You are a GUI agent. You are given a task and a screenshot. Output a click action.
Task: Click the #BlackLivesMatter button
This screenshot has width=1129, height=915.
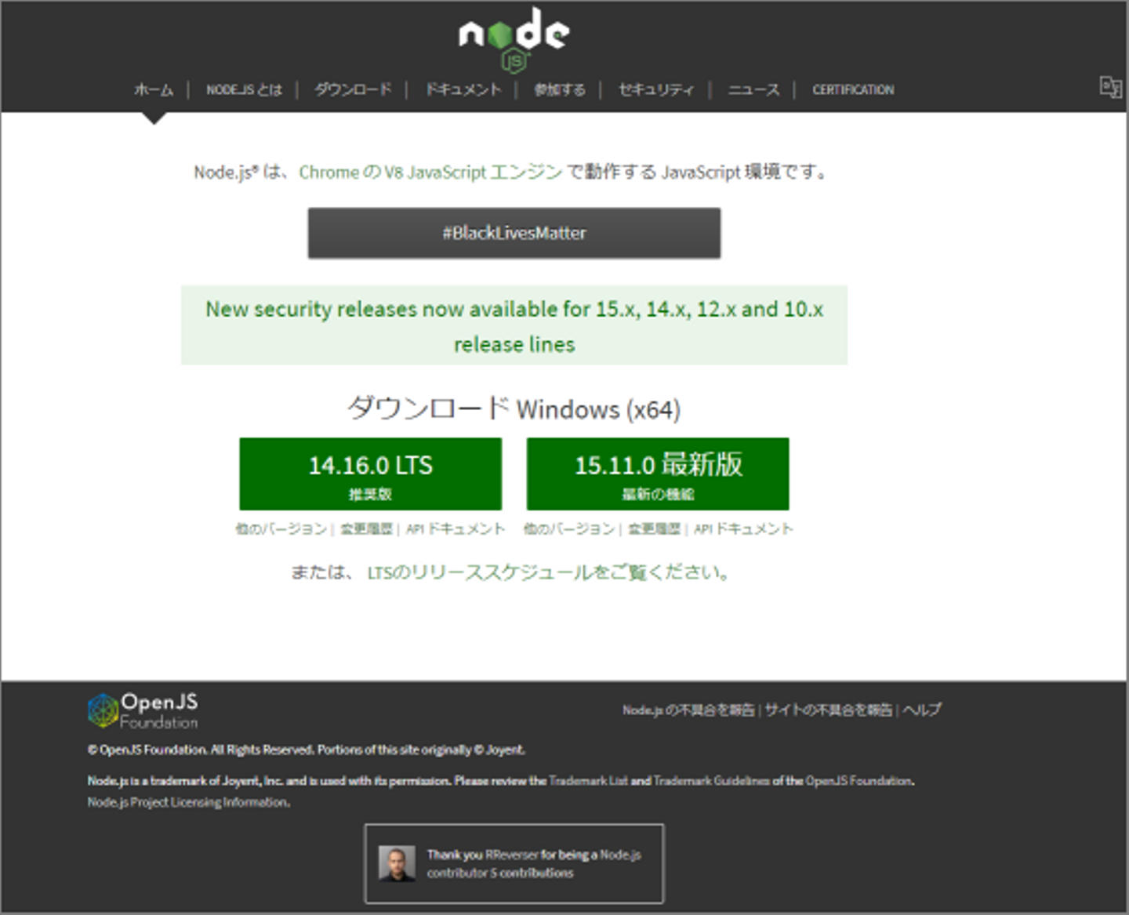(514, 233)
